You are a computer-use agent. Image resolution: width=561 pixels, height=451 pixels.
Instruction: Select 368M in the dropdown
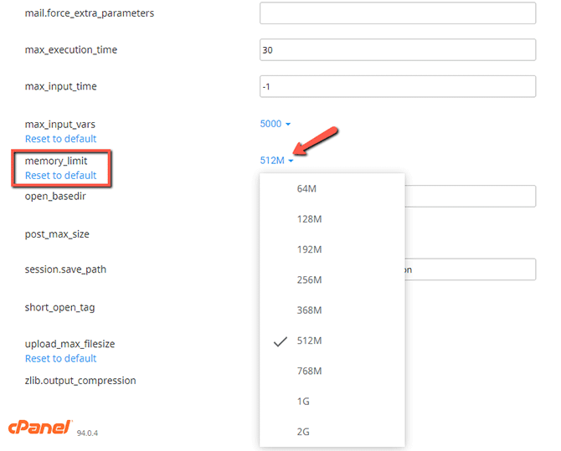coord(309,310)
